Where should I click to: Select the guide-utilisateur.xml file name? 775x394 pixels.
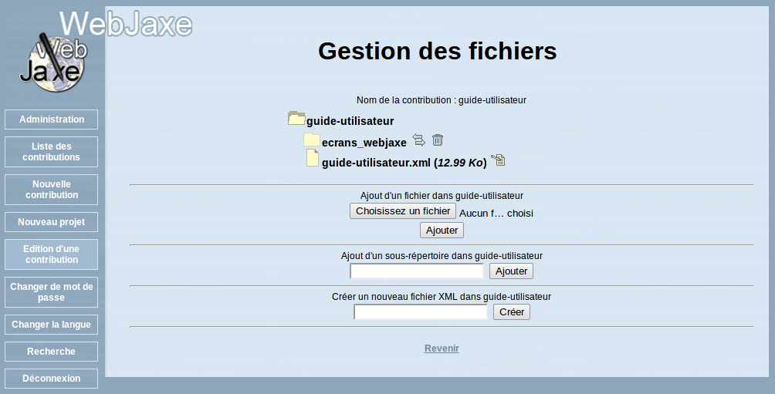point(376,163)
